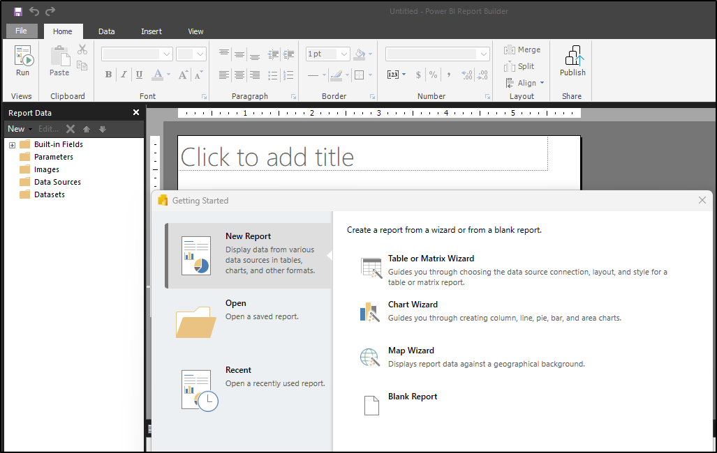Open the font color picker
The width and height of the screenshot is (717, 453).
click(x=161, y=75)
